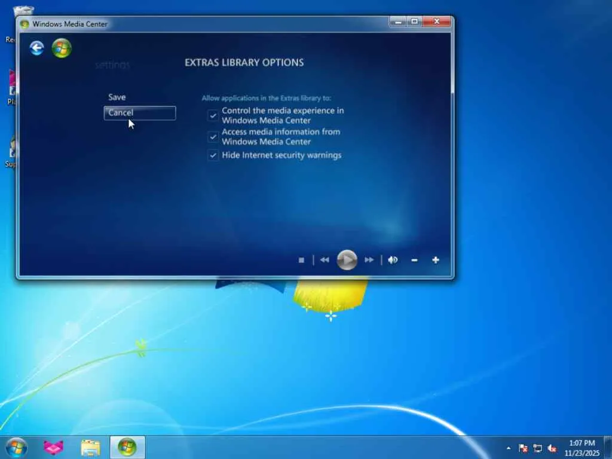Show hidden system tray icons arrow
The width and height of the screenshot is (612, 459).
[508, 448]
